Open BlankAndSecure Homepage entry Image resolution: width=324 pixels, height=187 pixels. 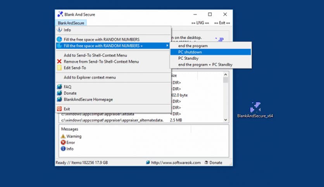pos(114,99)
